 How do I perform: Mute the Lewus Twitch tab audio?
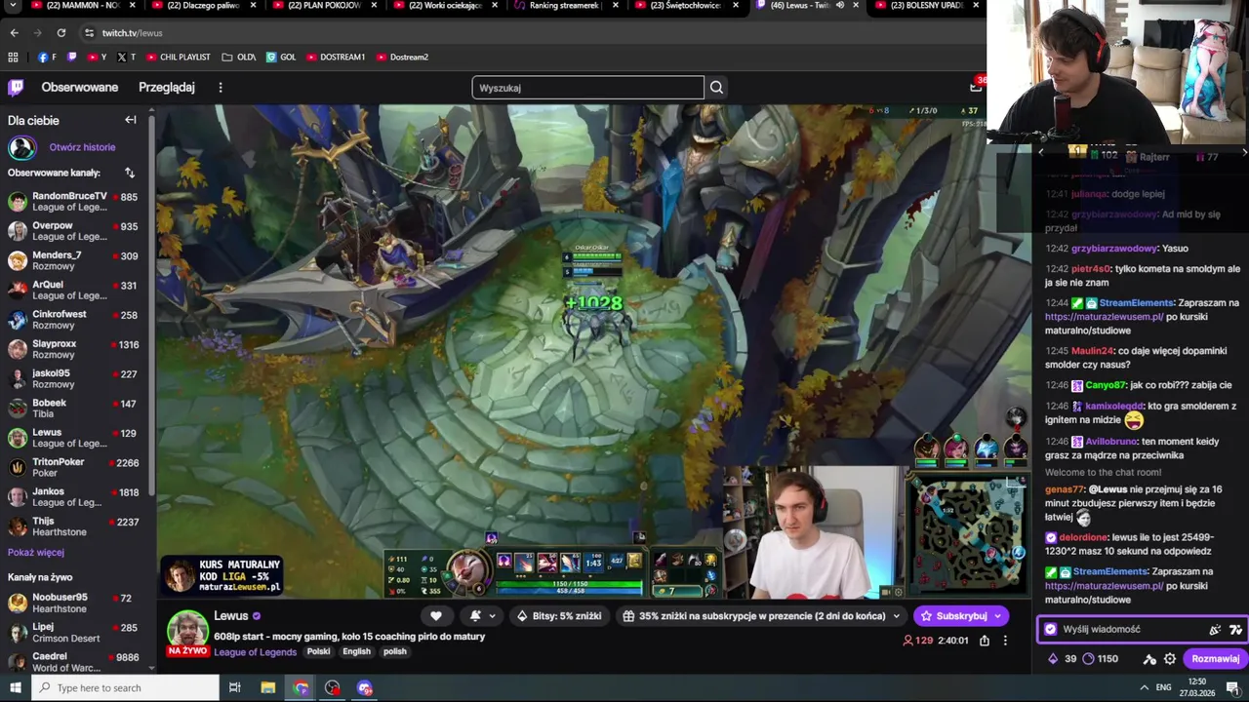point(841,5)
